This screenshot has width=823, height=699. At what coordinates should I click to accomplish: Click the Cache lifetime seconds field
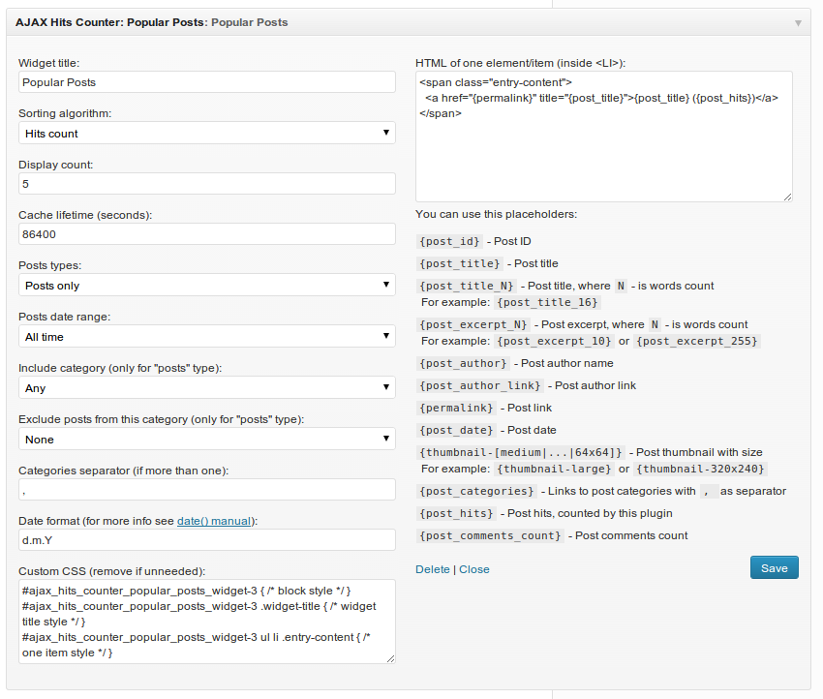tap(207, 234)
